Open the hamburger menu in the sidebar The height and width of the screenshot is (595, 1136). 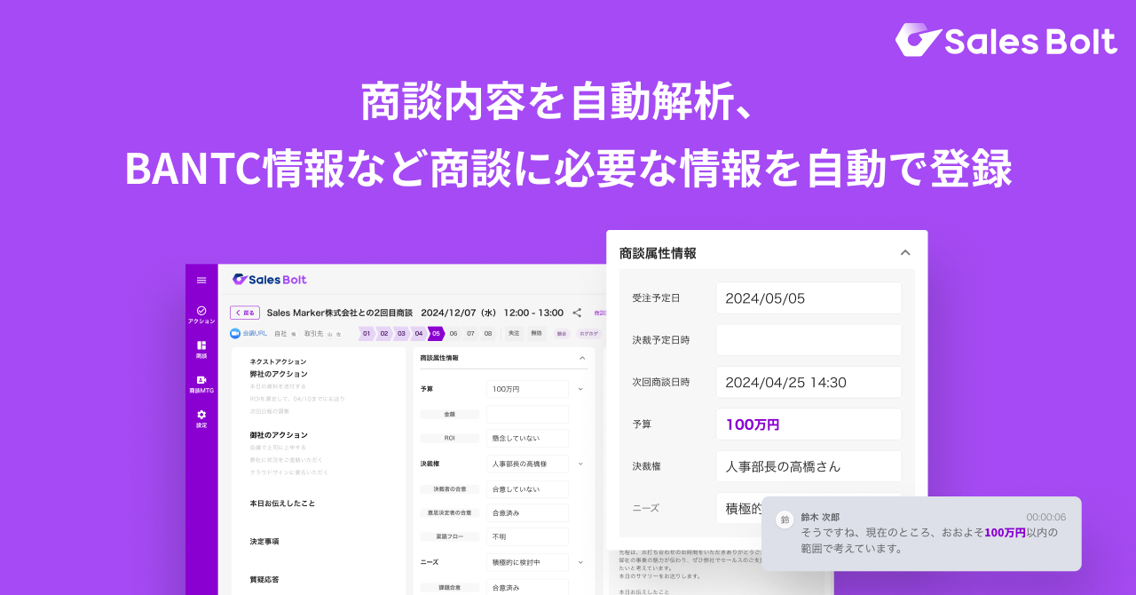coord(201,281)
